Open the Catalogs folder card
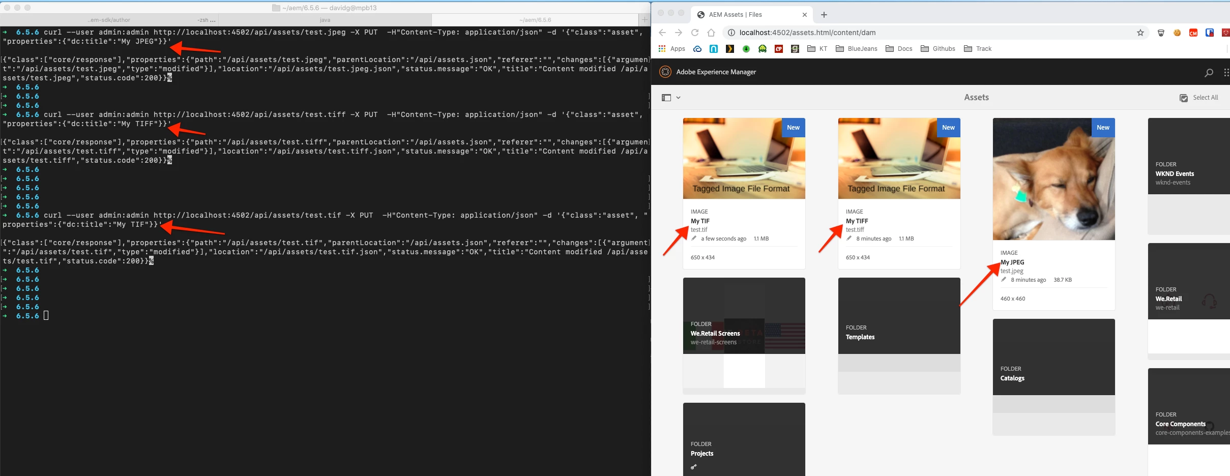The height and width of the screenshot is (476, 1230). point(1054,377)
